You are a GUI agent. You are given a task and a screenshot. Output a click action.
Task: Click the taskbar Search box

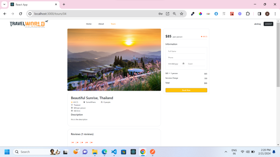pyautogui.click(x=36, y=152)
